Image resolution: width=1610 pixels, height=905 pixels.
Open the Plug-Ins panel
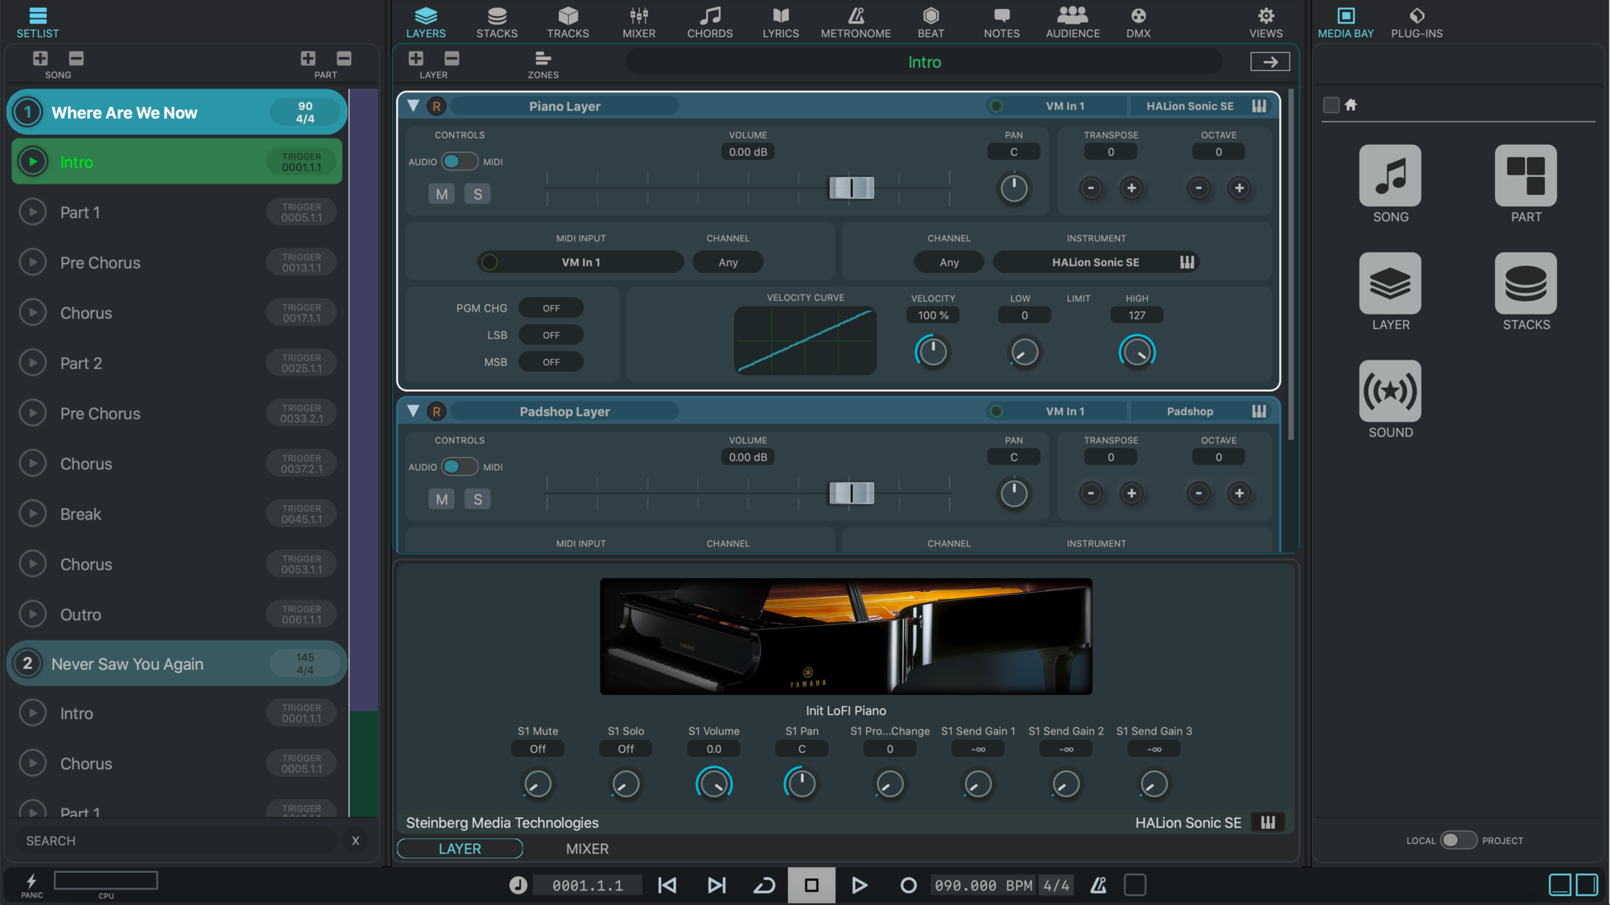point(1417,20)
